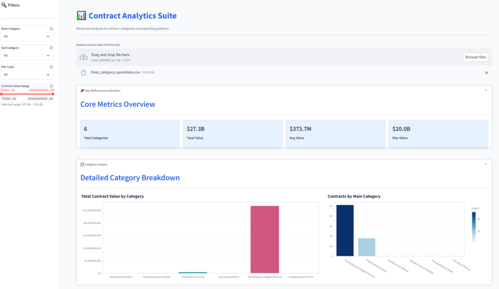Click the right handle of value range slider
Viewport: 499px width, 289px height.
[53, 94]
